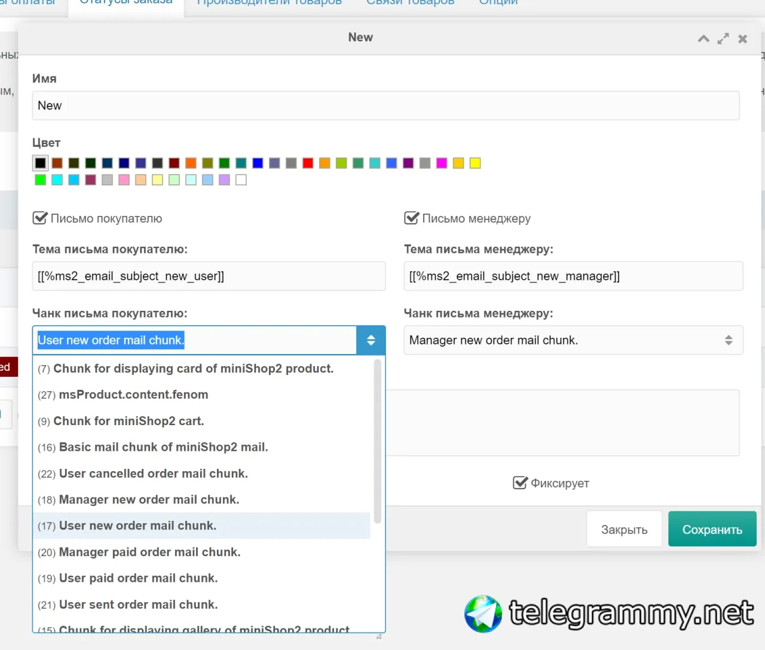Open the Производители товаров tab
The height and width of the screenshot is (650, 765).
270,2
